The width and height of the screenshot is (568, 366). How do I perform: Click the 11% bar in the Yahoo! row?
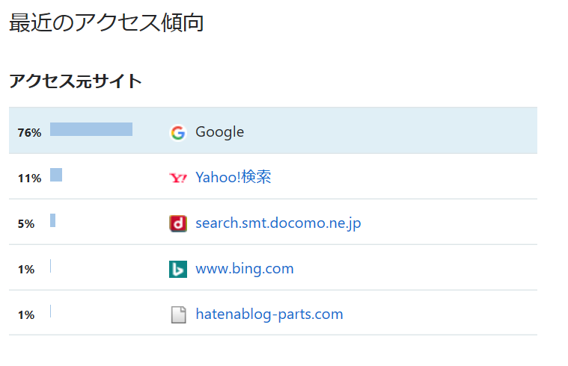pos(56,175)
